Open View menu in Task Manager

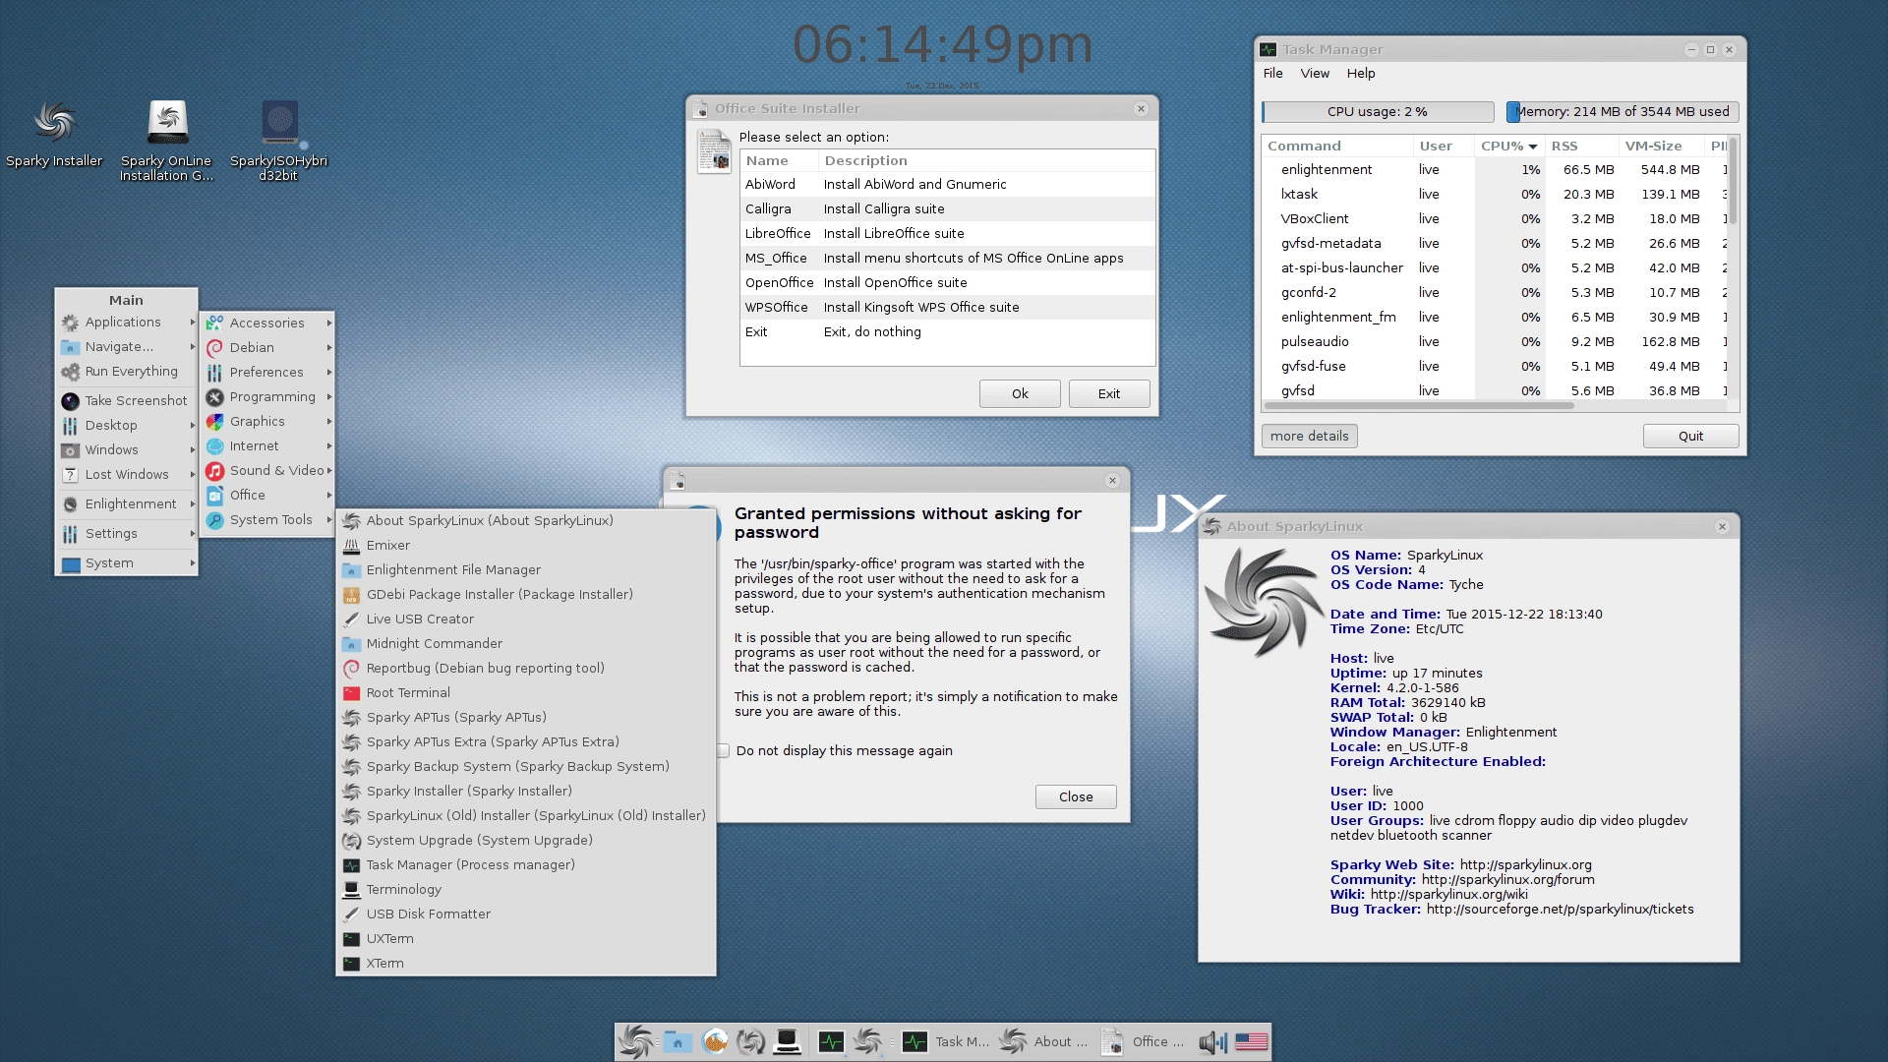[x=1315, y=73]
